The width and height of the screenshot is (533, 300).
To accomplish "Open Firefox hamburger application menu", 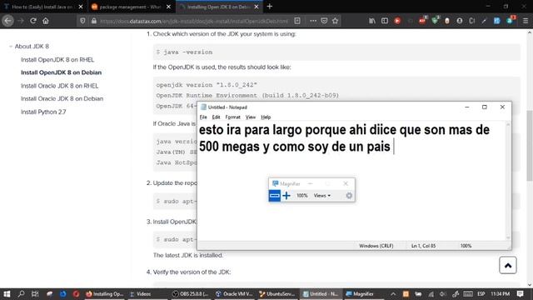I will click(526, 21).
